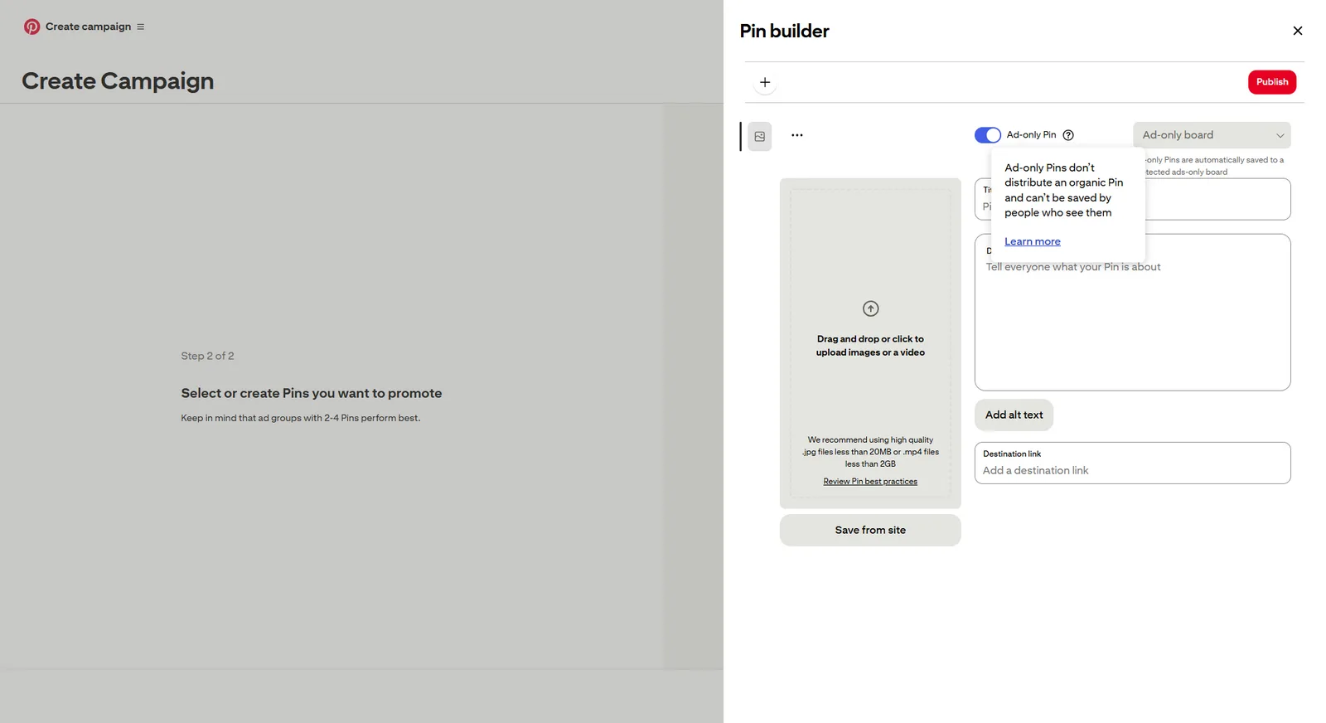The image size is (1326, 723).
Task: Focus the Destination link input field
Action: 1133,463
